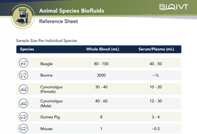Click the Serum/Plasma (mL) column header
Image resolution: width=197 pixels, height=134 pixels.
(x=156, y=49)
